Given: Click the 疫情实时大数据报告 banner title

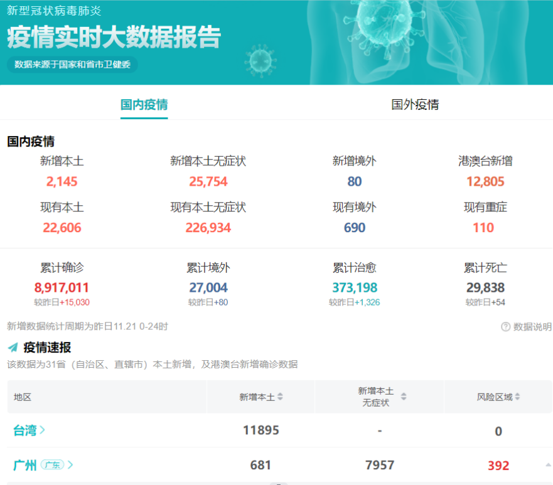Looking at the screenshot, I should tap(114, 37).
